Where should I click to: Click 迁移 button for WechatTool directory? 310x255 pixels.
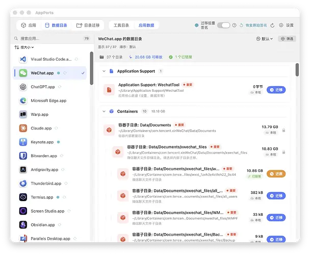276,90
